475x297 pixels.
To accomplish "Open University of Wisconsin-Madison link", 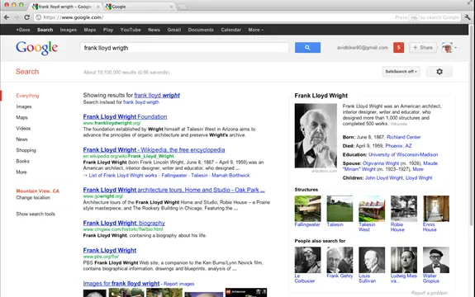I will pyautogui.click(x=403, y=154).
